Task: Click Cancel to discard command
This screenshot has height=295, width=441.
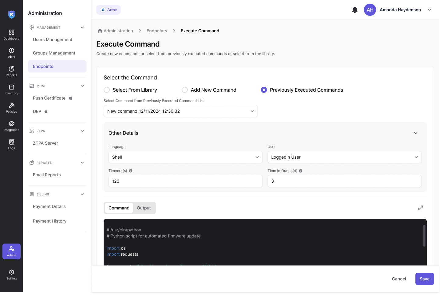Action: point(399,279)
